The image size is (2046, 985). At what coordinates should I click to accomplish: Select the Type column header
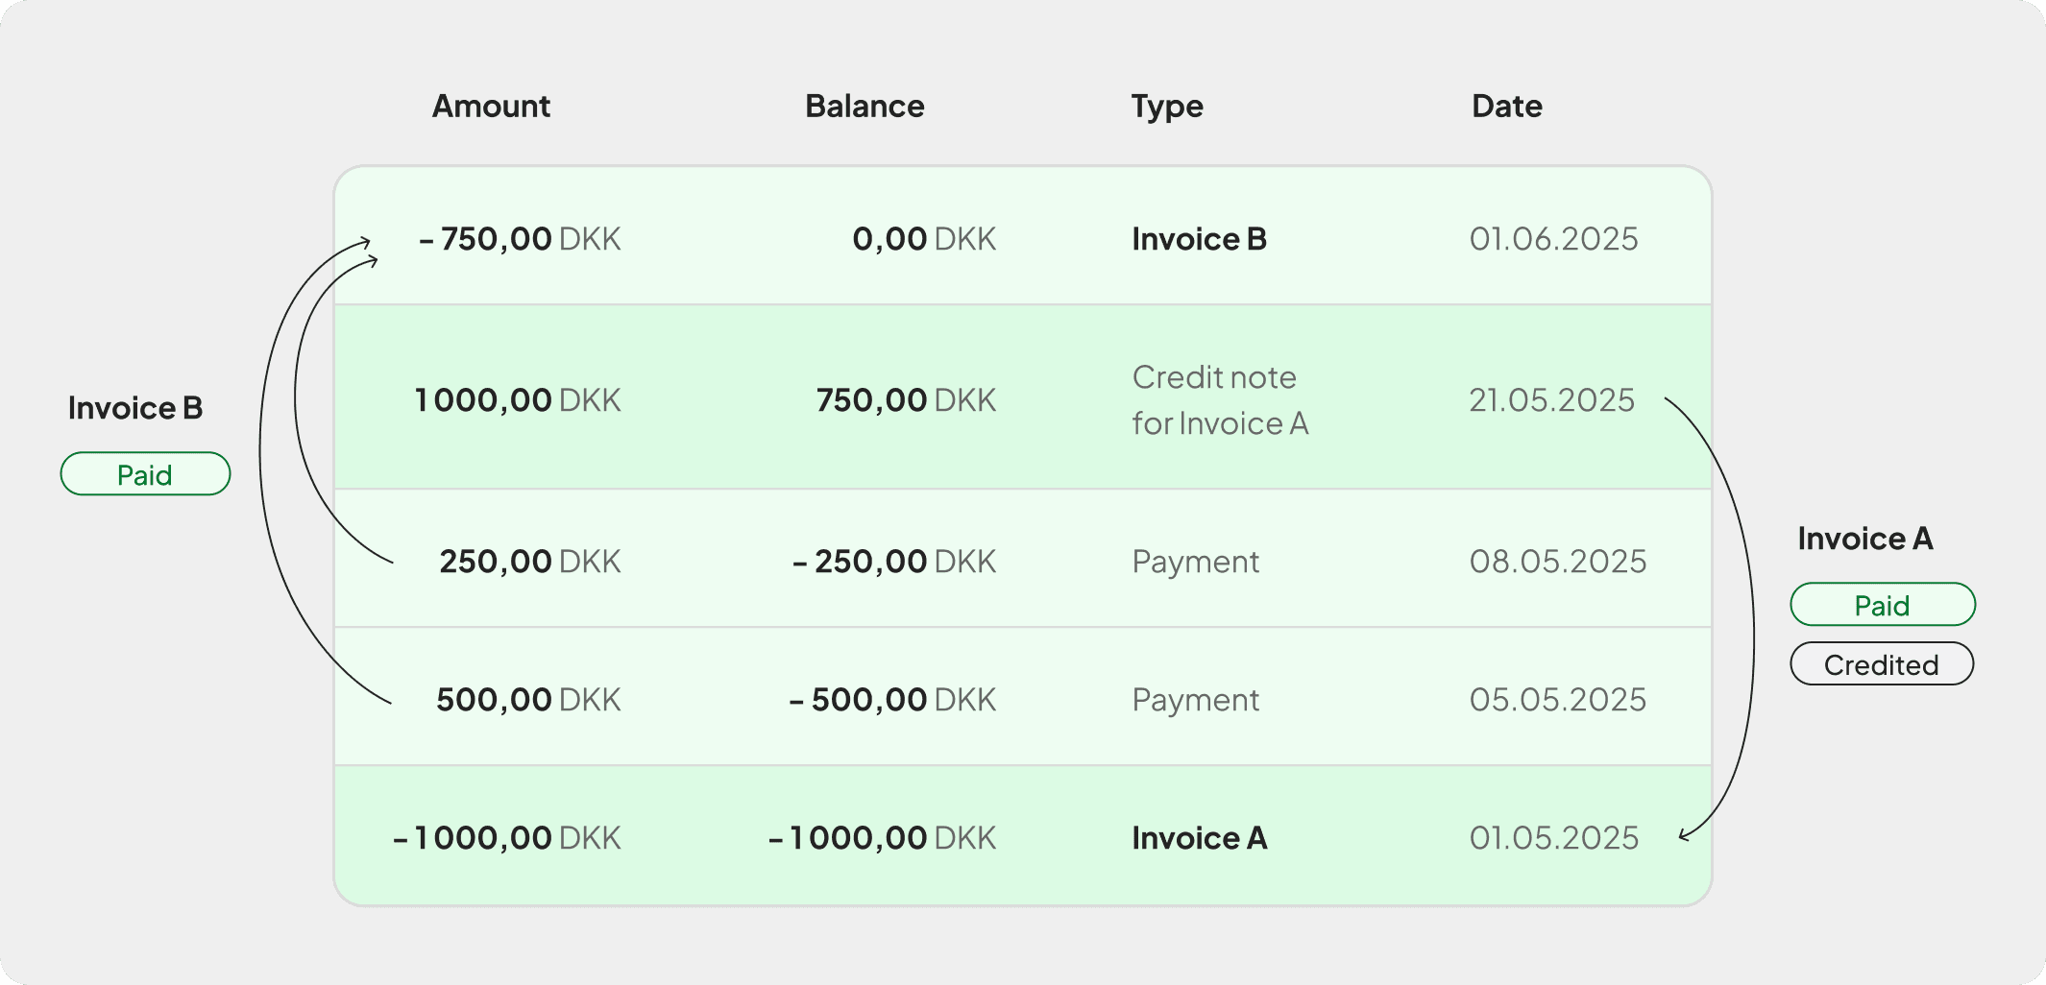pos(1166,106)
